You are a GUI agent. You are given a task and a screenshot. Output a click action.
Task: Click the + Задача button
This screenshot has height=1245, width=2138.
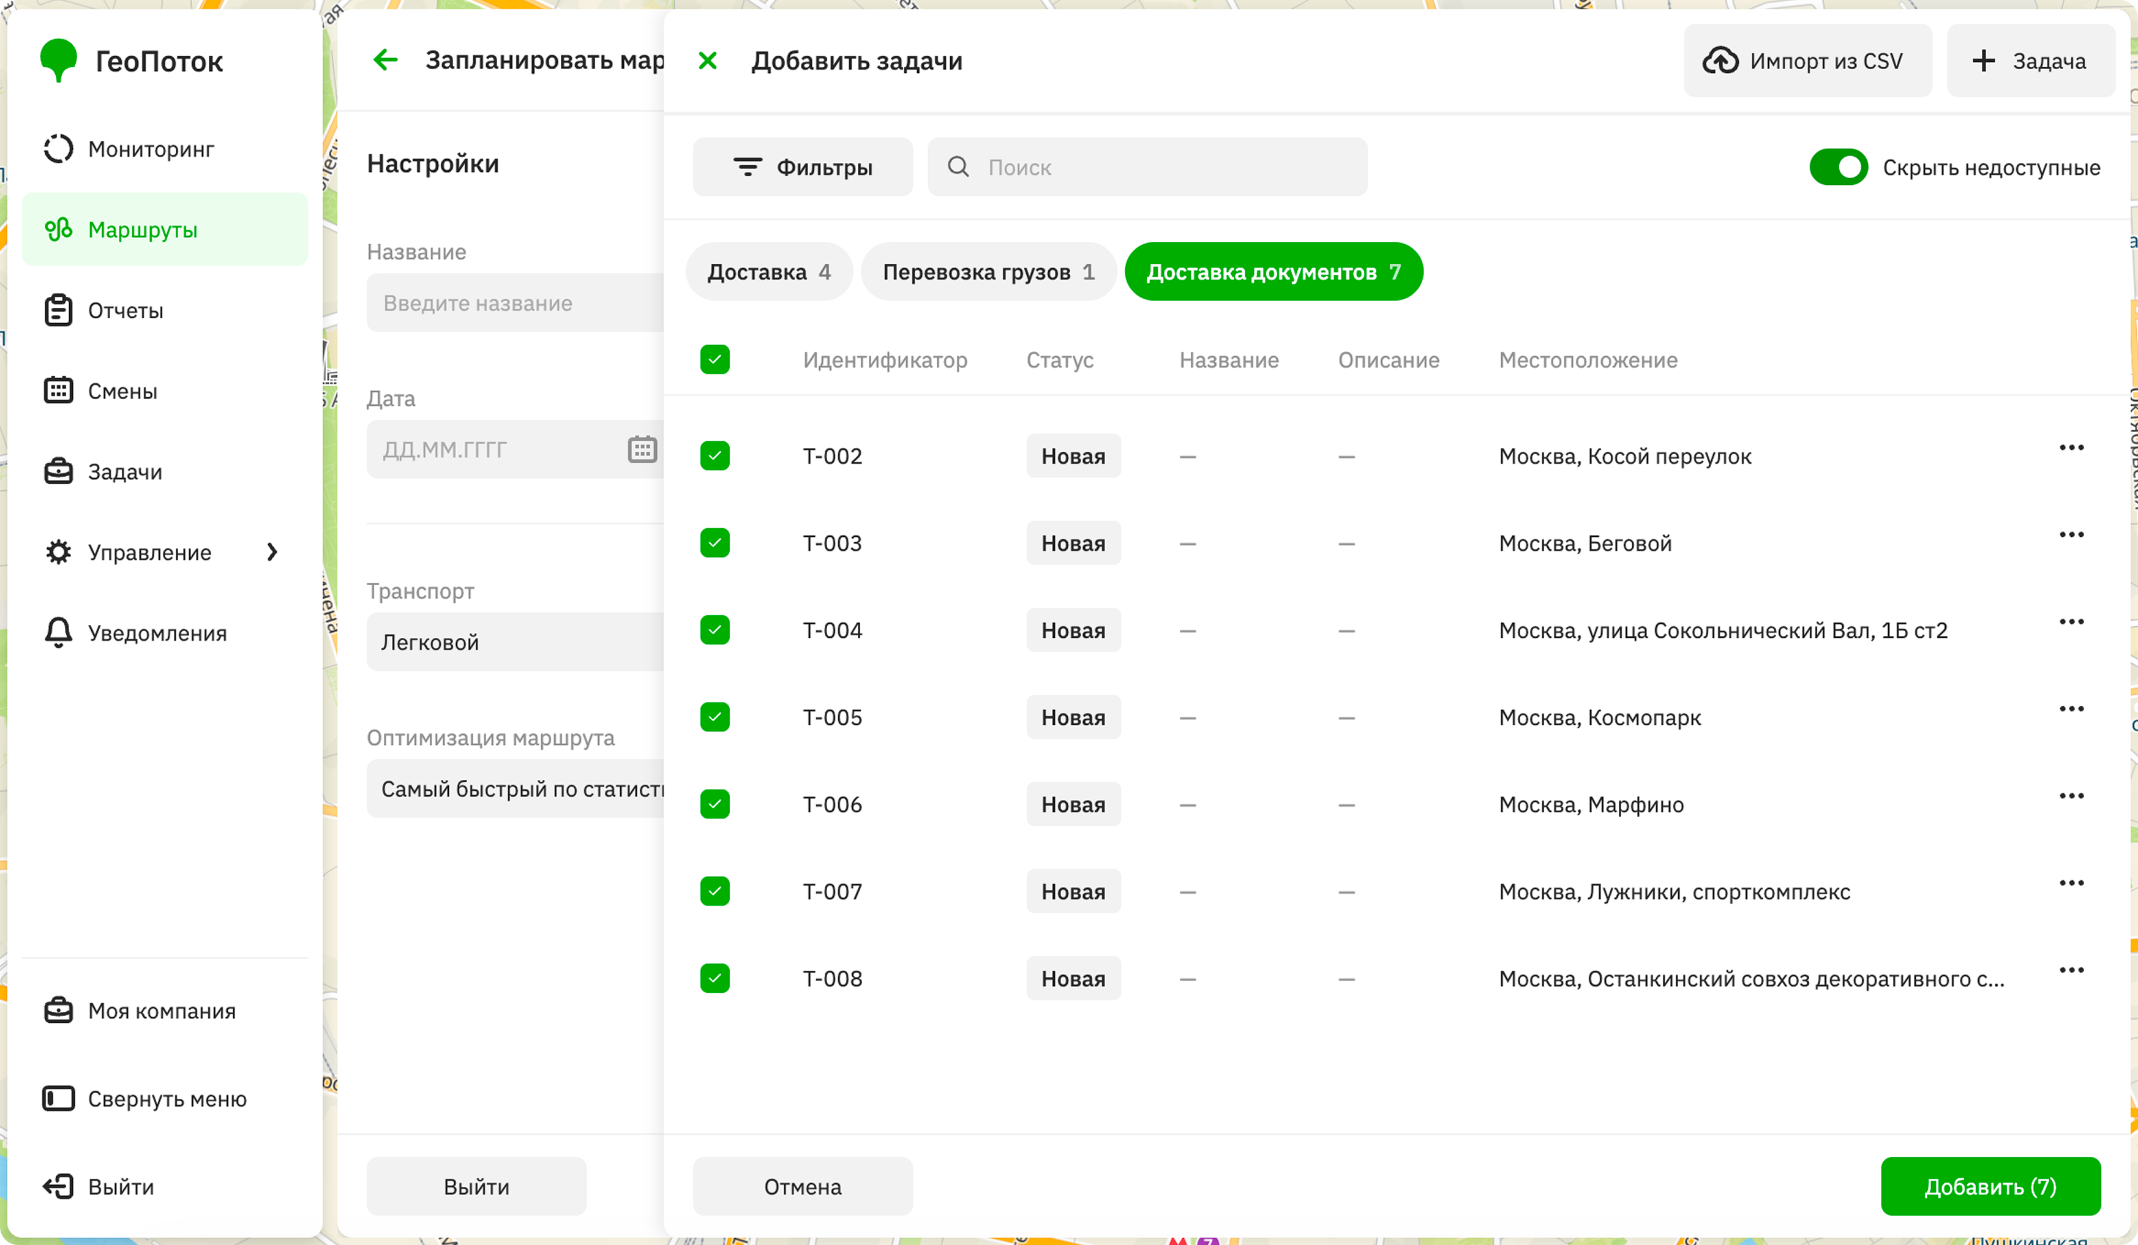click(2030, 60)
